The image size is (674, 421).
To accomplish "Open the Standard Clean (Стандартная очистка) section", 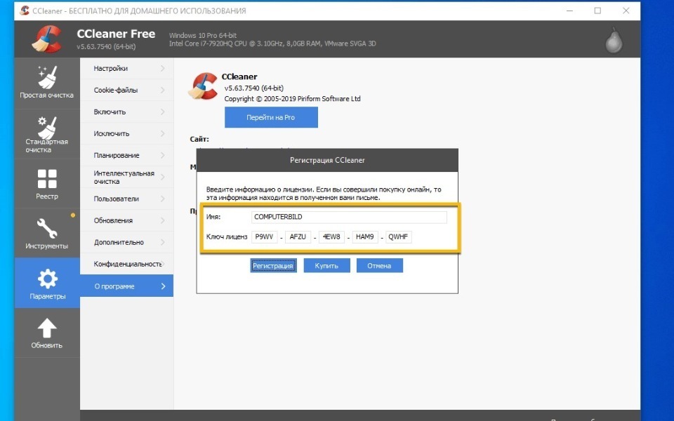I will point(47,134).
